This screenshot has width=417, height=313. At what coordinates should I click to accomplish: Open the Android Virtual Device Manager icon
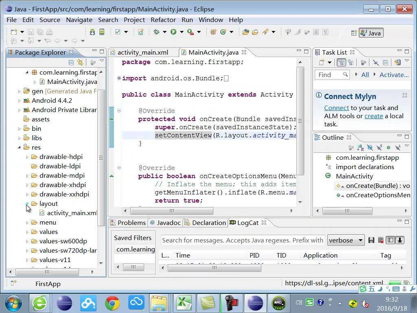pos(101,32)
